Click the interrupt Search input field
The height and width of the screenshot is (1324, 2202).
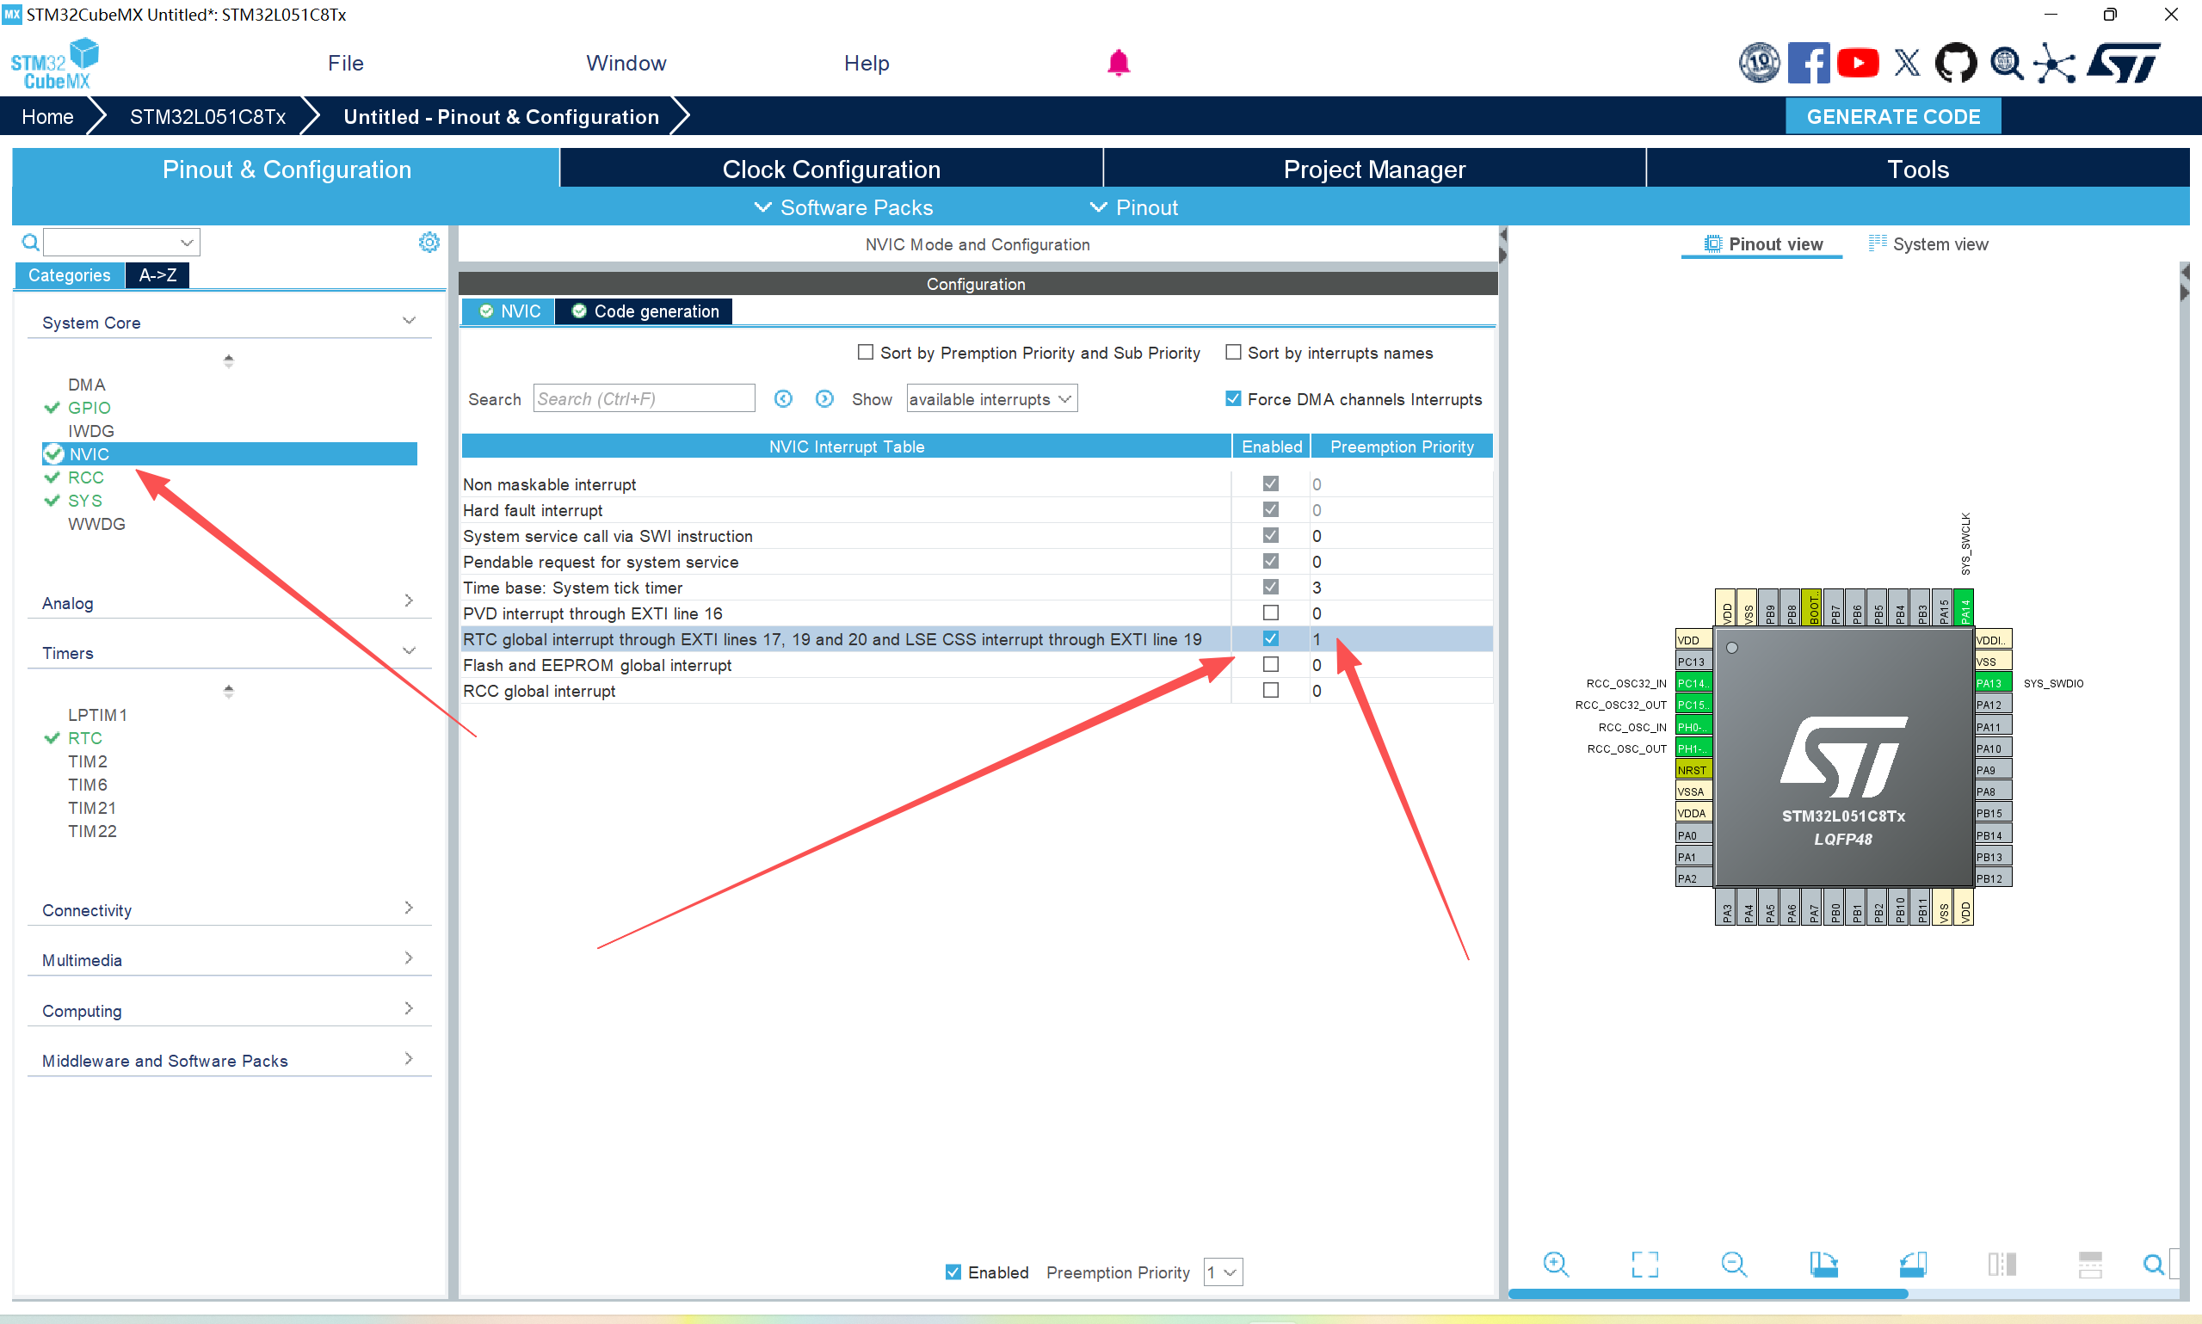click(644, 399)
